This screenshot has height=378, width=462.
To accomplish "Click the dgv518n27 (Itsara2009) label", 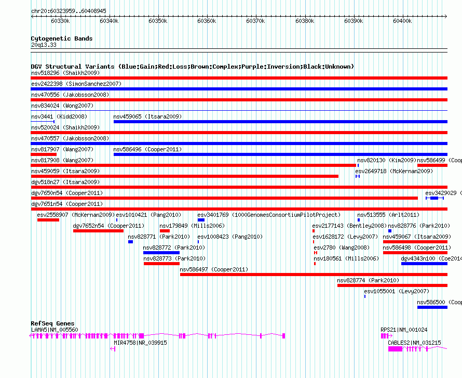I will click(65, 182).
